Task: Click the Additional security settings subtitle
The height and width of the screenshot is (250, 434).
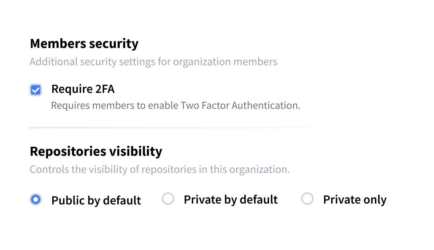Action: click(154, 62)
